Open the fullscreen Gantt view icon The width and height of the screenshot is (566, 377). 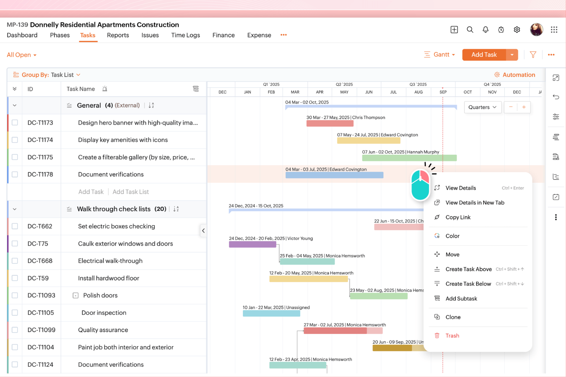(x=556, y=78)
